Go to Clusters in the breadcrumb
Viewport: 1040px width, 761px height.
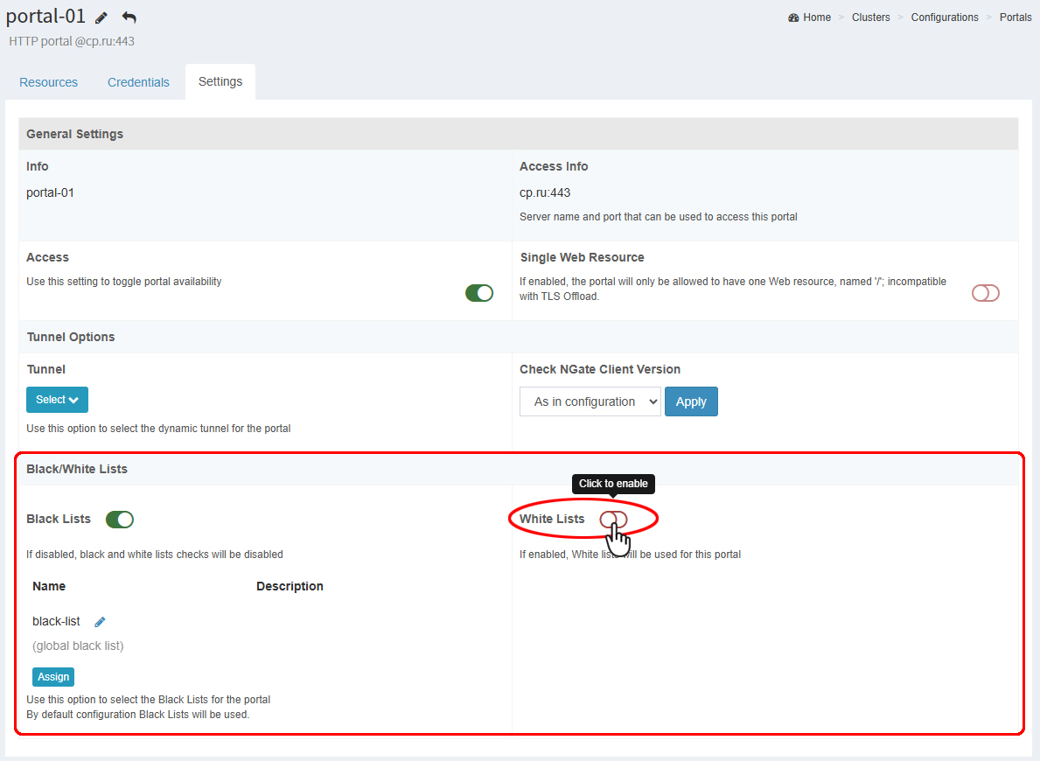pos(870,17)
